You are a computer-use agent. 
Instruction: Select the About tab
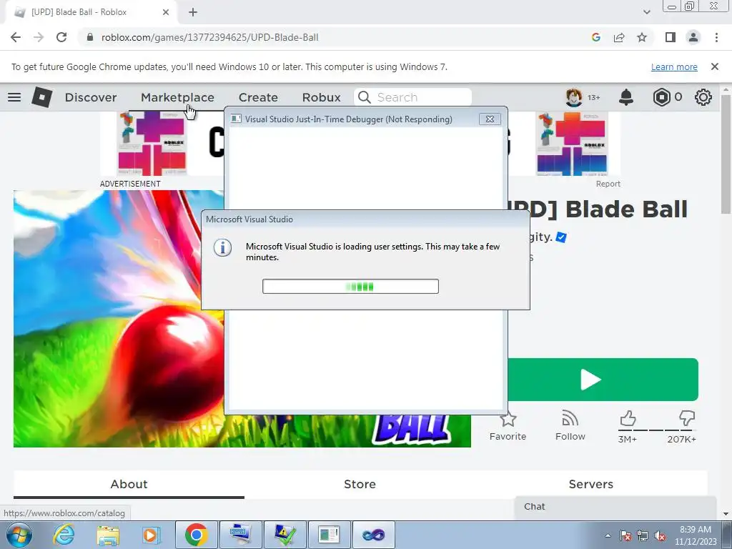[129, 484]
